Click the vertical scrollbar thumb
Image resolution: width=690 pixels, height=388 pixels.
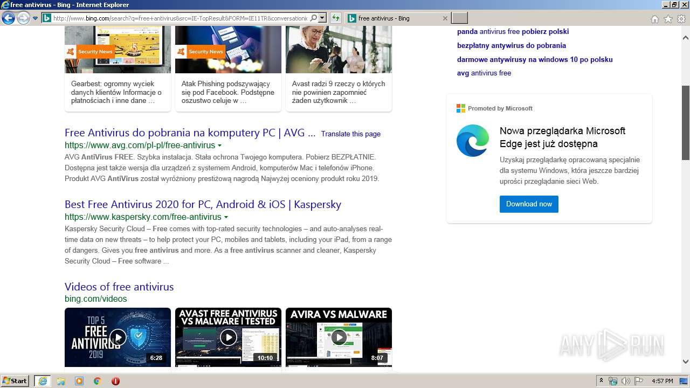[x=686, y=123]
